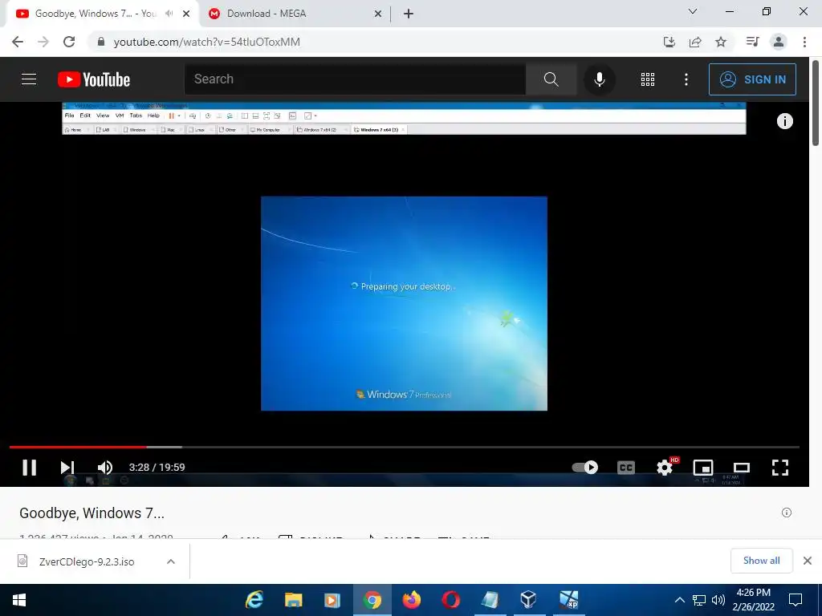Image resolution: width=822 pixels, height=616 pixels.
Task: View site info lock icon
Action: click(x=101, y=42)
